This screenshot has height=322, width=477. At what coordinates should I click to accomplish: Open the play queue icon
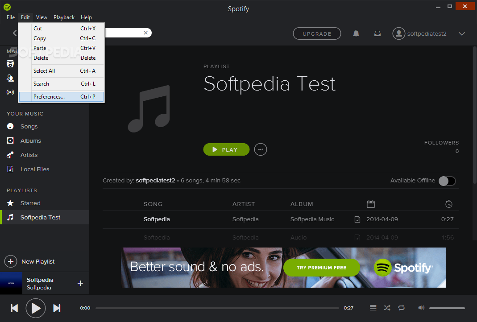coord(373,308)
